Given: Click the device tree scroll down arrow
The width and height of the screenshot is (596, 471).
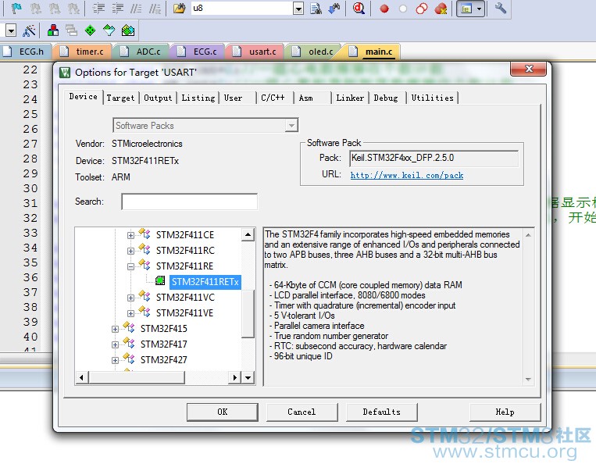Looking at the screenshot, I should pos(248,377).
